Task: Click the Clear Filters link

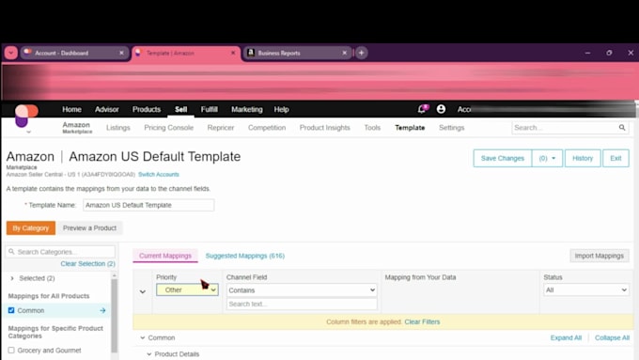Action: click(x=422, y=321)
